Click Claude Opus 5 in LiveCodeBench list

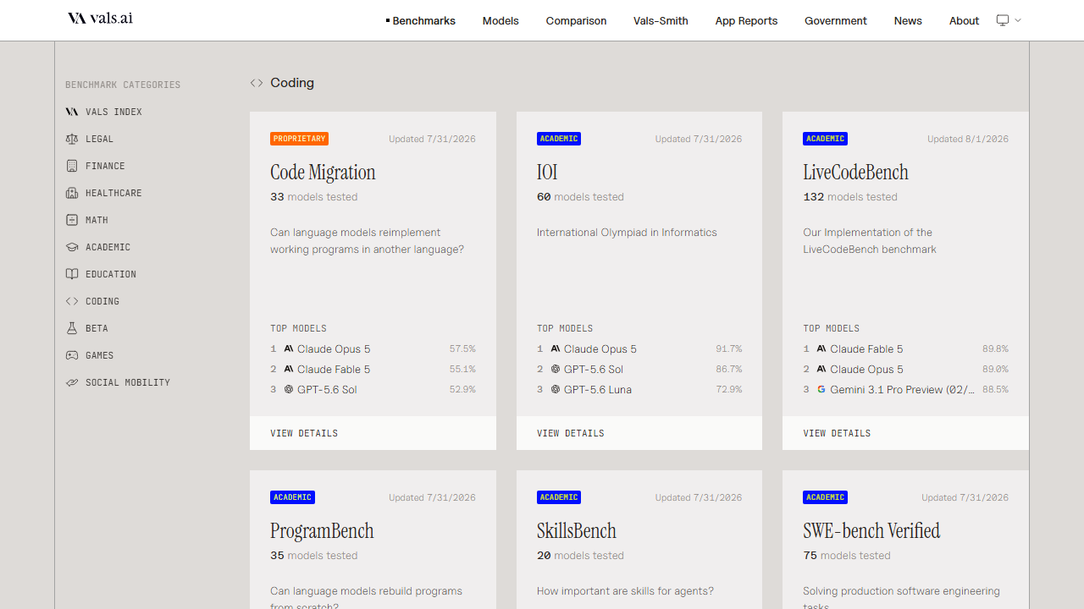coord(866,369)
